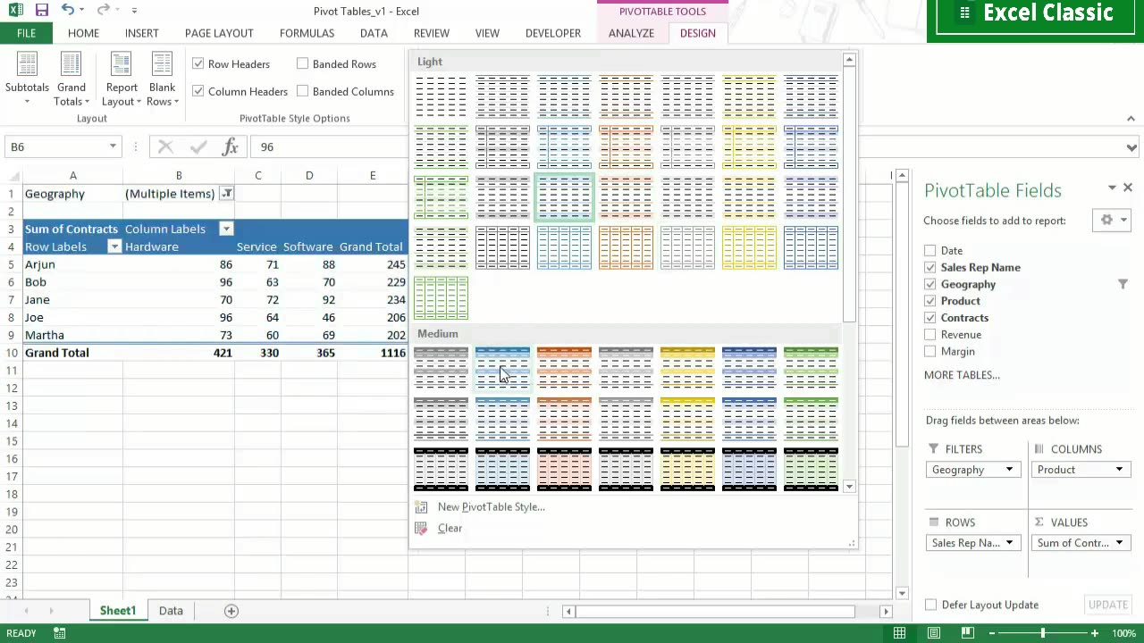Open the FILE tab
The width and height of the screenshot is (1144, 643).
click(26, 33)
